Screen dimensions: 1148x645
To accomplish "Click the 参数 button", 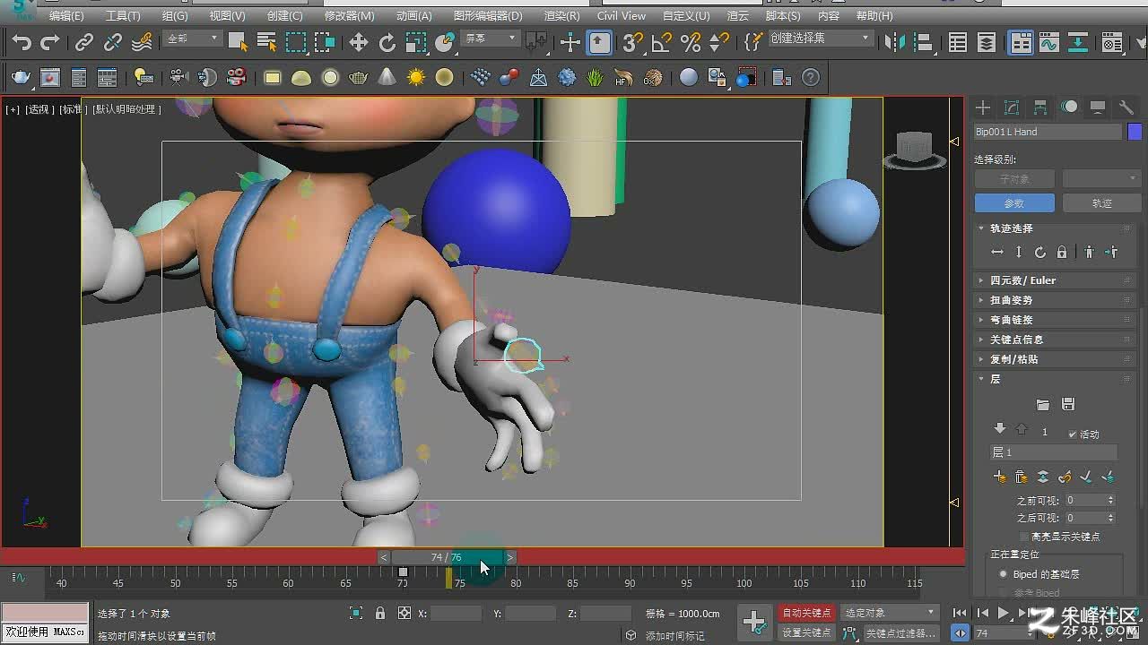I will pos(1013,203).
